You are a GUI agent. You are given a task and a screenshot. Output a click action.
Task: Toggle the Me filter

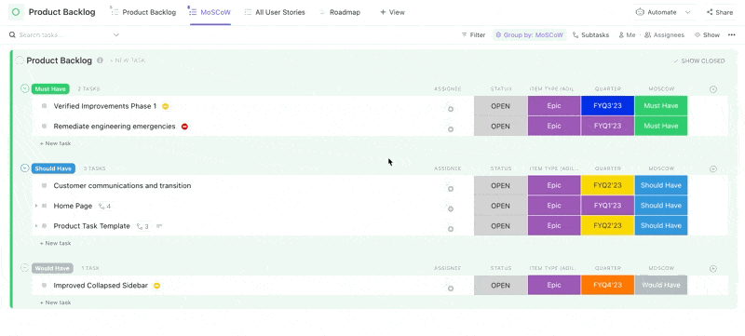(627, 34)
